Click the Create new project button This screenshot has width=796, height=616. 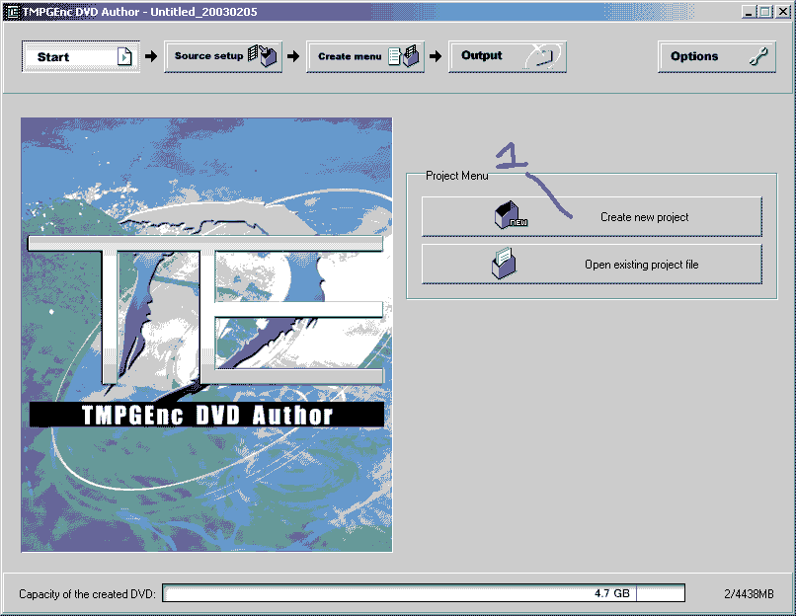(x=592, y=216)
